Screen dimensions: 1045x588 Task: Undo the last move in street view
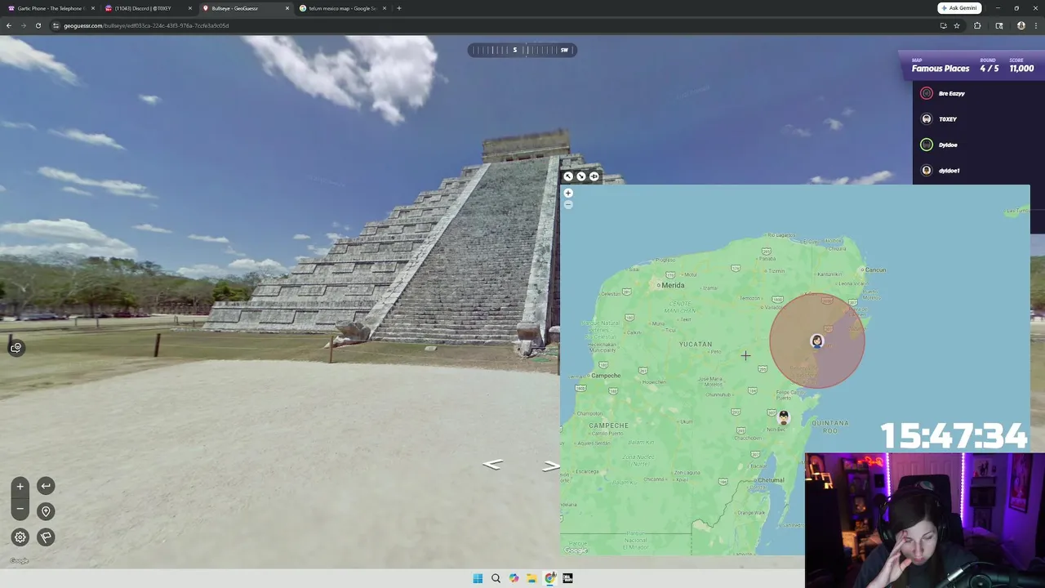(x=46, y=486)
